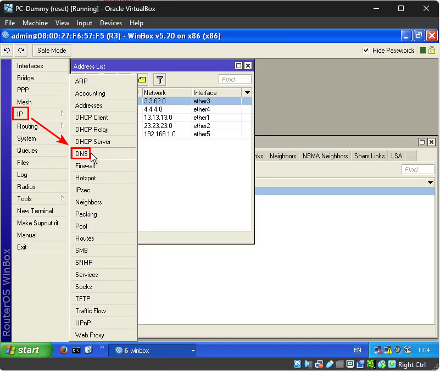Expand the winbox taskbar group dropdown

tap(193, 351)
